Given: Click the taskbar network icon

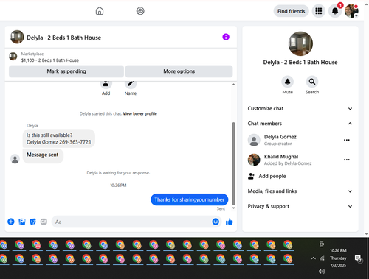Looking at the screenshot, I should click(x=322, y=258).
